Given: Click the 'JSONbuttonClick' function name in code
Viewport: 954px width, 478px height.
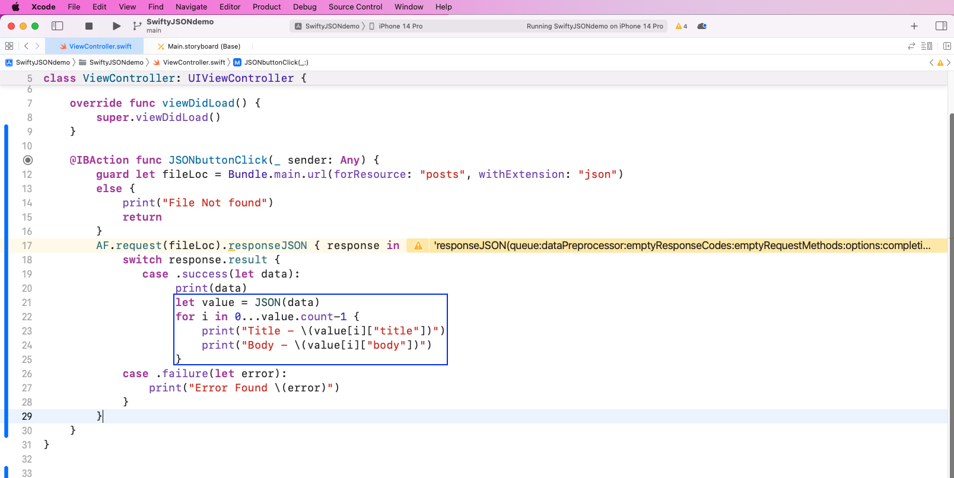Looking at the screenshot, I should point(218,160).
